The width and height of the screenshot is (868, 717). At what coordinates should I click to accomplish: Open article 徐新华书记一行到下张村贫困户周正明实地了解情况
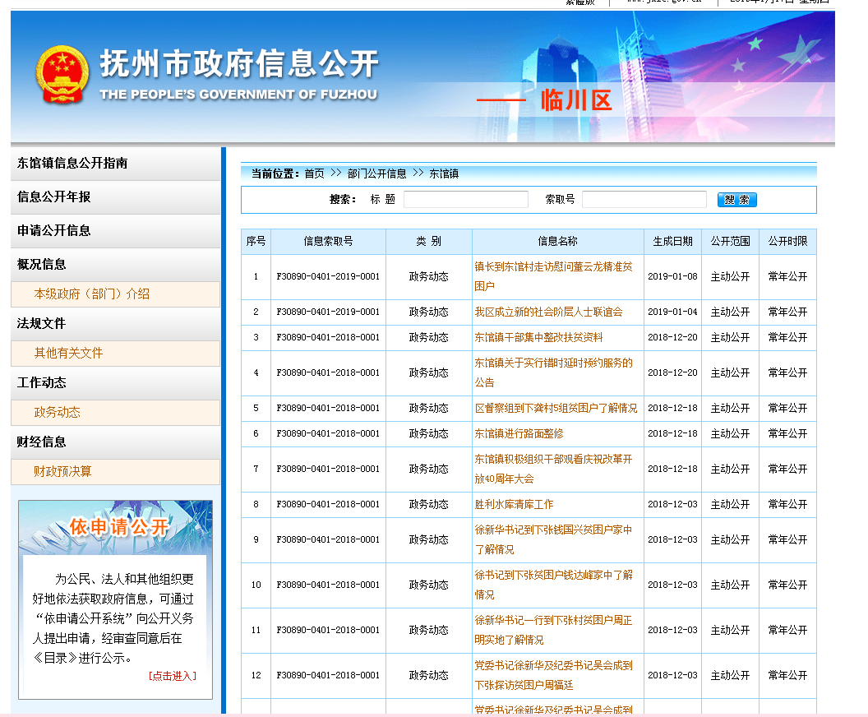tap(553, 631)
